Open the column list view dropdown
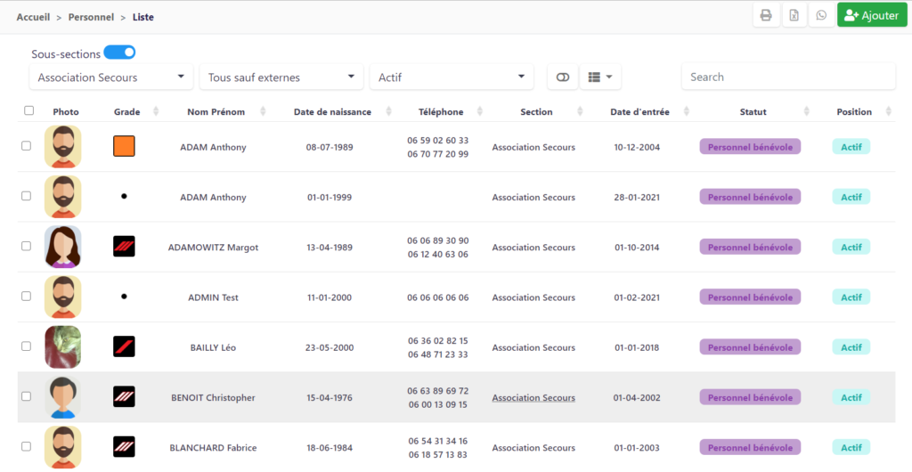912x472 pixels. 600,77
